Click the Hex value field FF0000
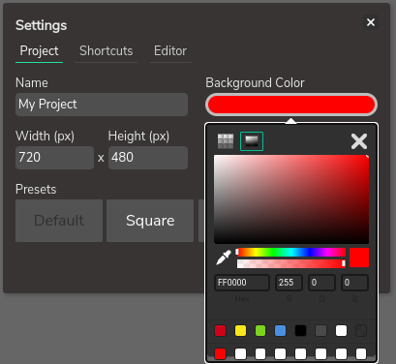 242,283
